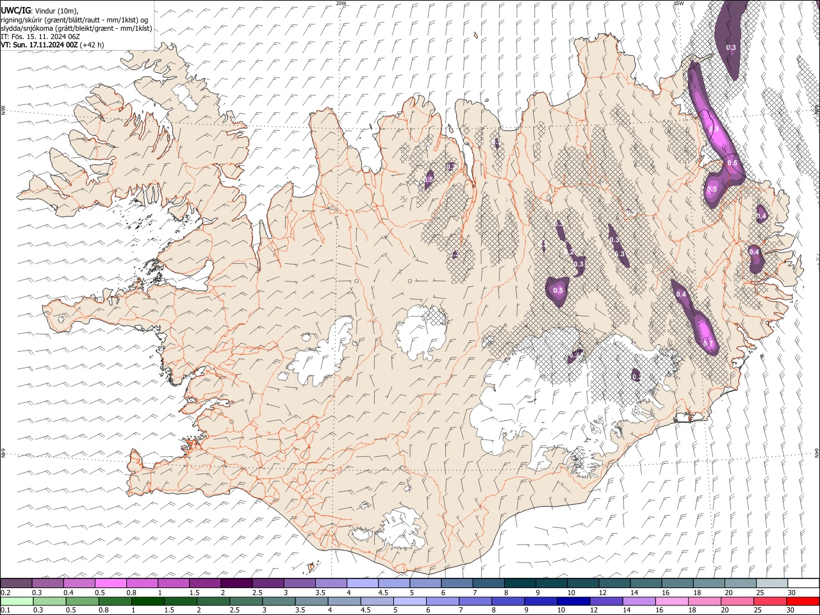Click the deep blue swatch labeled 10 in the bottom legend row
Viewport: 820px width, 615px height.
[x=574, y=602]
